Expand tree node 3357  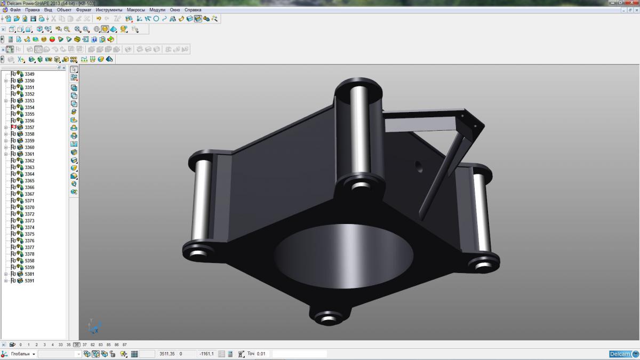coord(6,127)
